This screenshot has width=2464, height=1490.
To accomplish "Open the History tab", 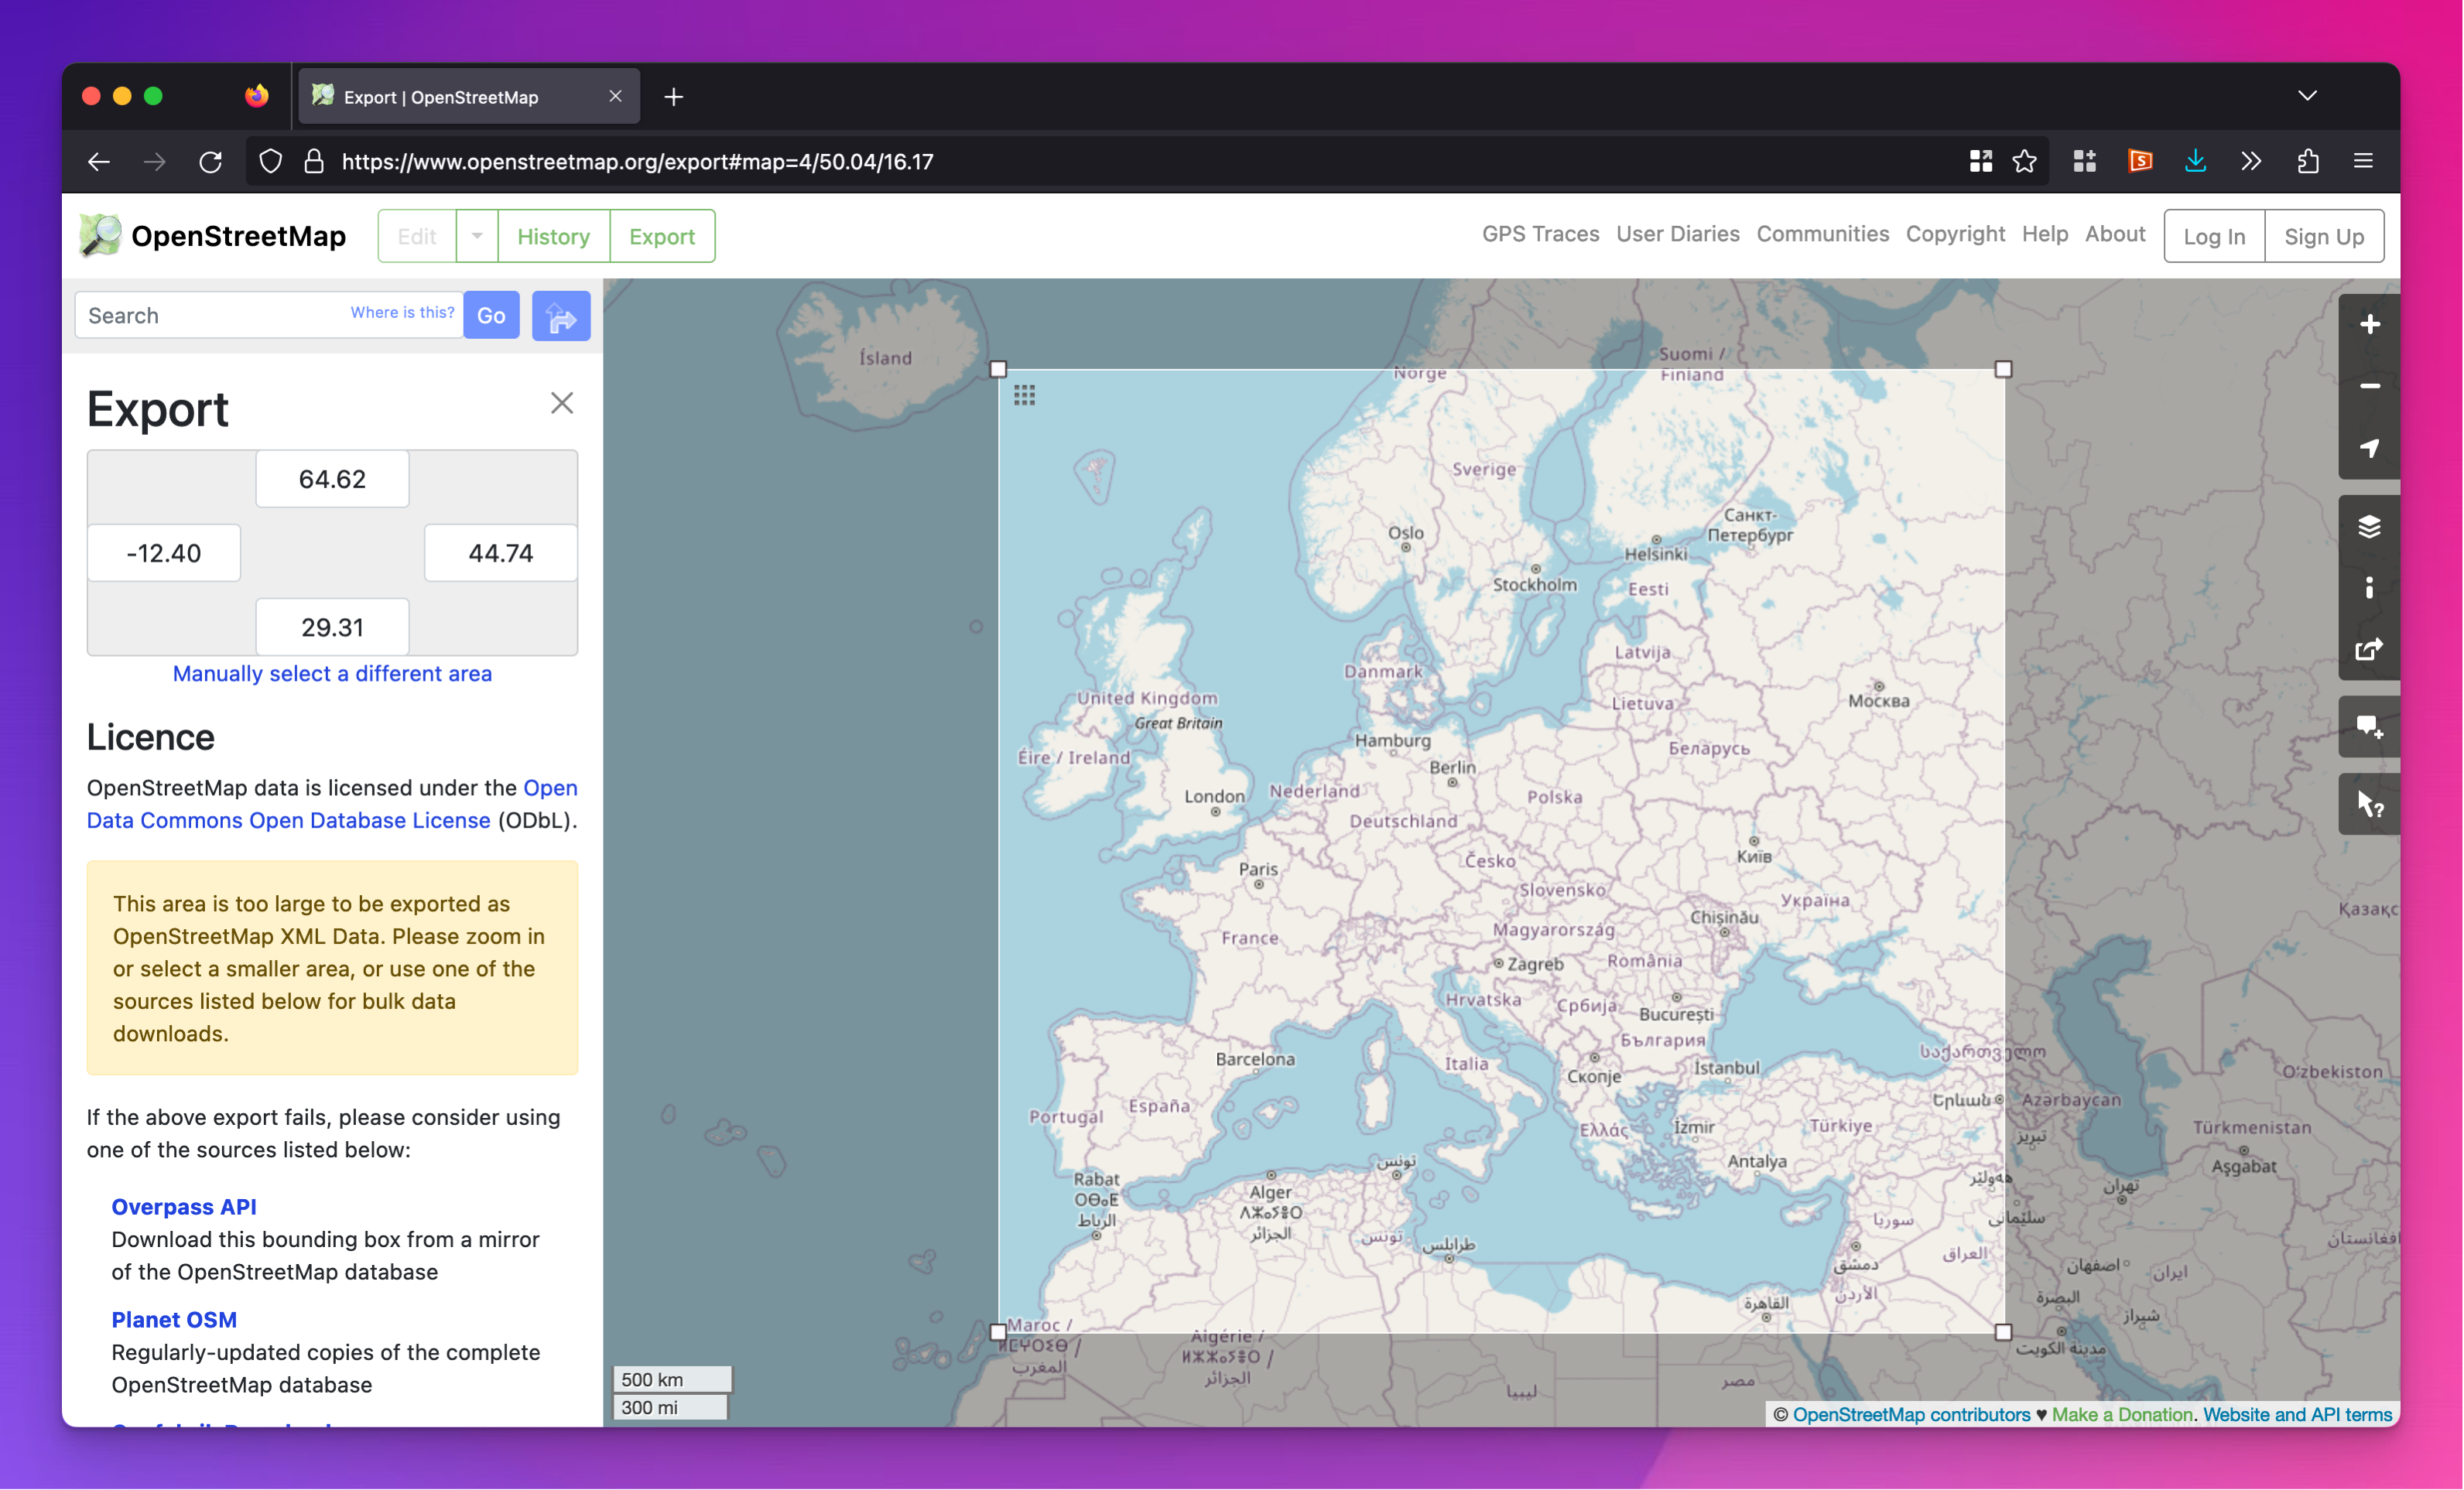I will click(x=553, y=236).
